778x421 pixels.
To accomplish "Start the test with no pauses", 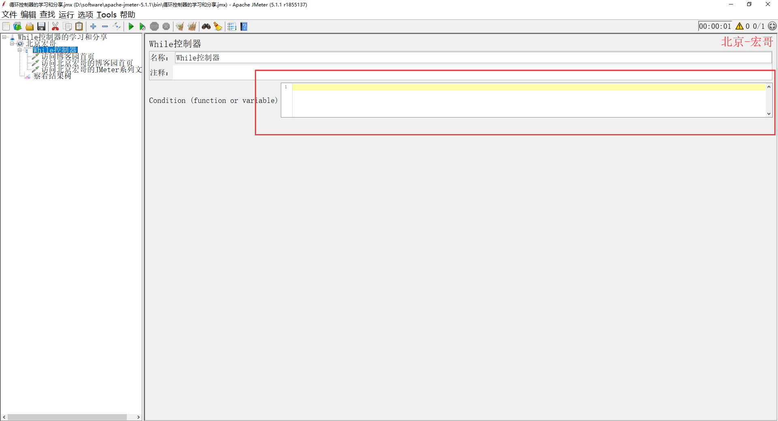I will [142, 26].
